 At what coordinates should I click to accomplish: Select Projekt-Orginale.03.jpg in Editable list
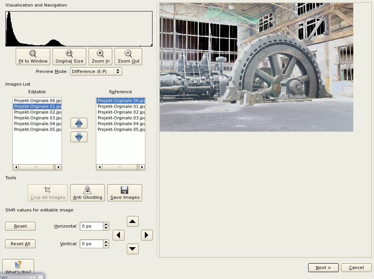(x=37, y=118)
